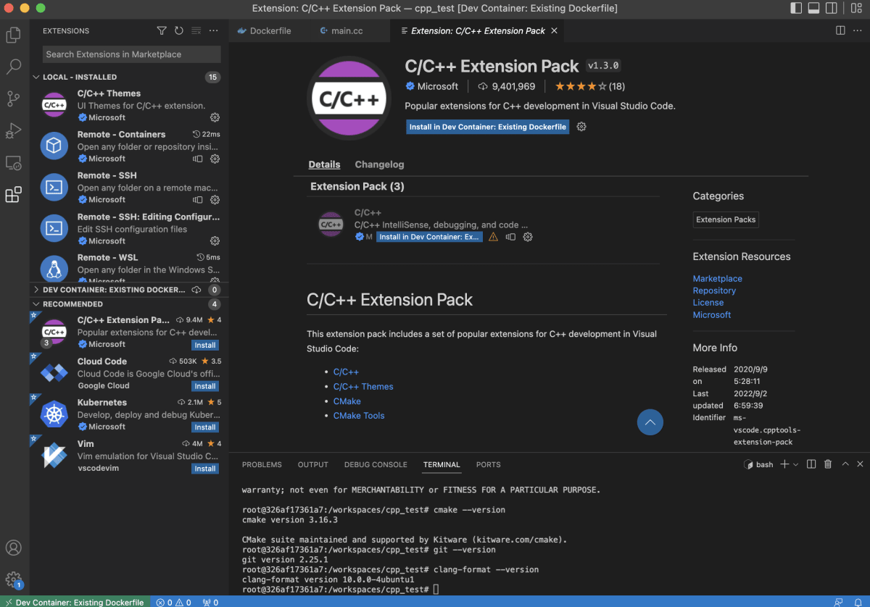Viewport: 870px width, 607px height.
Task: Maximize the terminal panel with chevron
Action: 845,464
